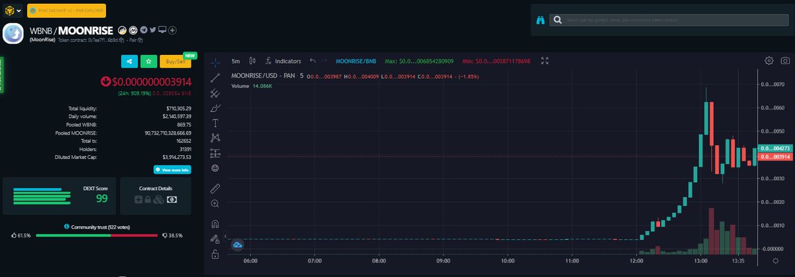This screenshot has height=277, width=795.
Task: Select the ruler measure tool
Action: coord(215,189)
